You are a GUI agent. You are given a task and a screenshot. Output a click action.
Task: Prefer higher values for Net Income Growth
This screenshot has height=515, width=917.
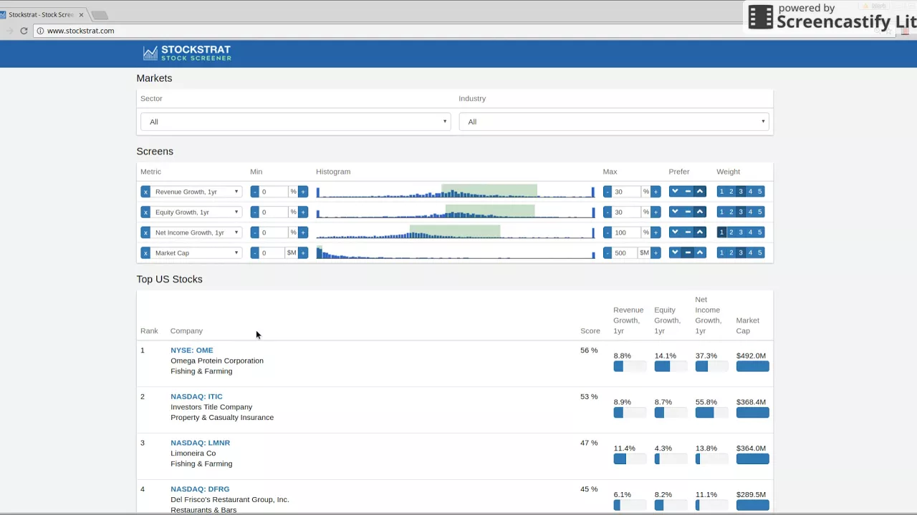coord(700,232)
